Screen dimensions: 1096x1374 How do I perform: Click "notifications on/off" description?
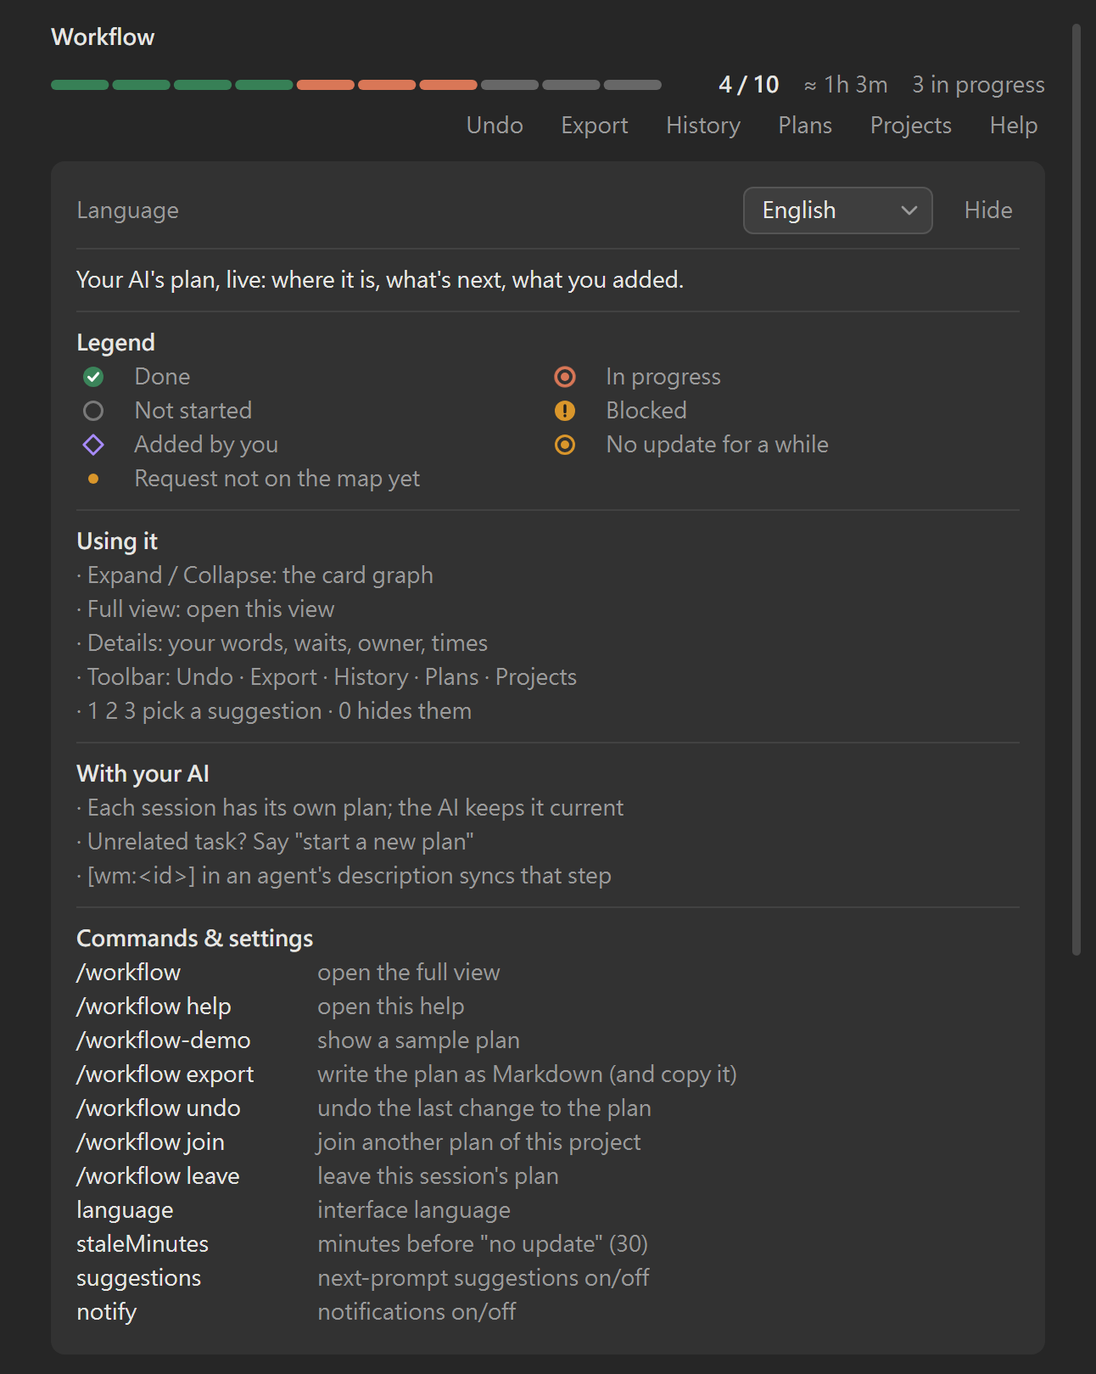coord(417,1312)
